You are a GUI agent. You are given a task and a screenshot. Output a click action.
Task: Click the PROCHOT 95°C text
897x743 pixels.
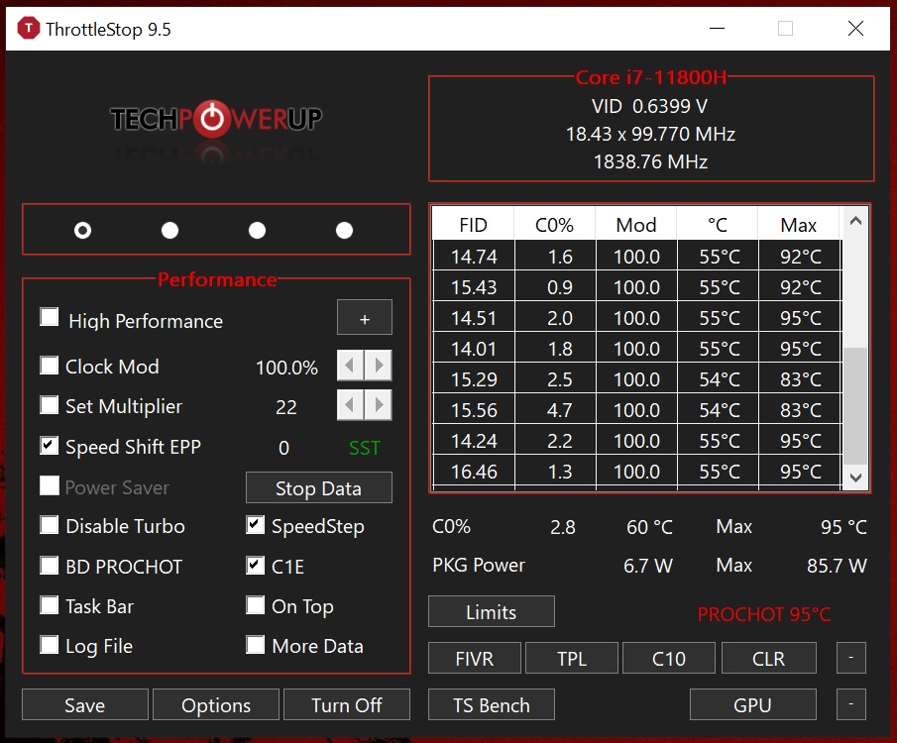pos(764,614)
